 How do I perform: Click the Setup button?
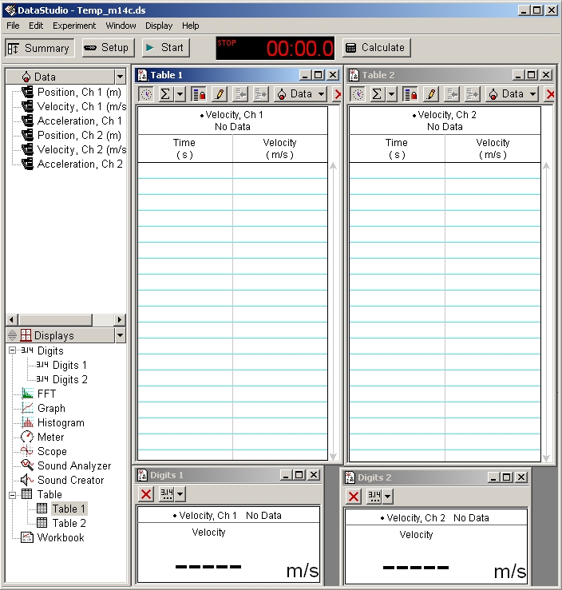point(108,48)
